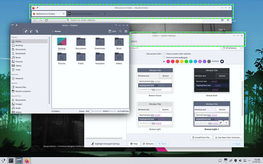Screen dimensions: 263x164
Task: Switch Dolphin to Compact view mode
Action: tap(31, 31)
